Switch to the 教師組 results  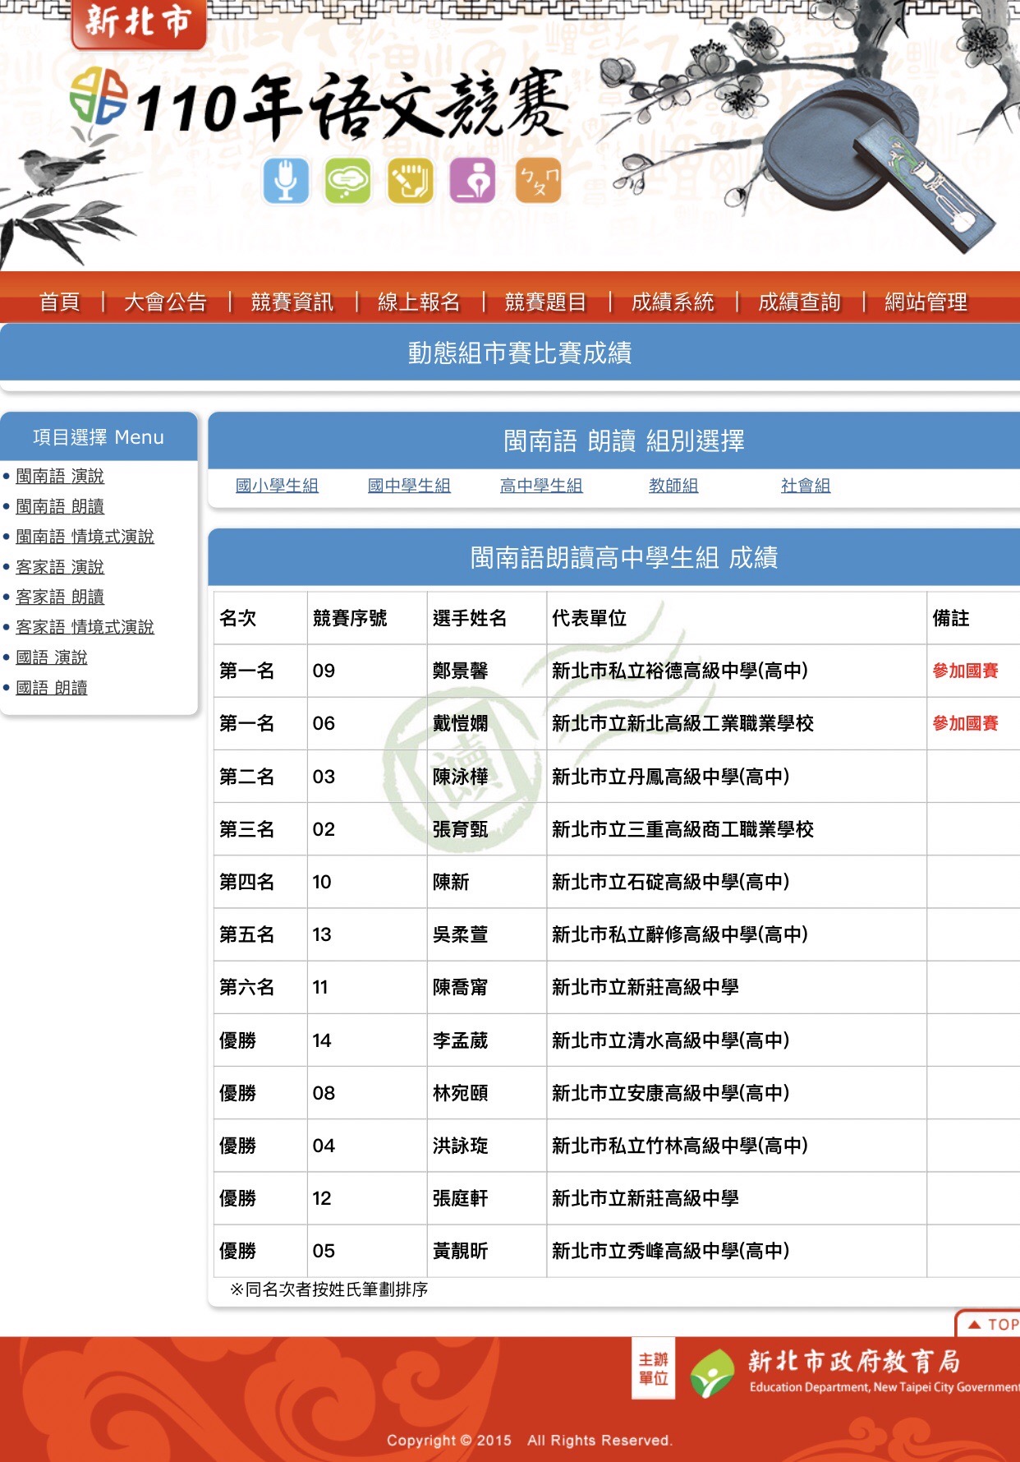coord(673,486)
